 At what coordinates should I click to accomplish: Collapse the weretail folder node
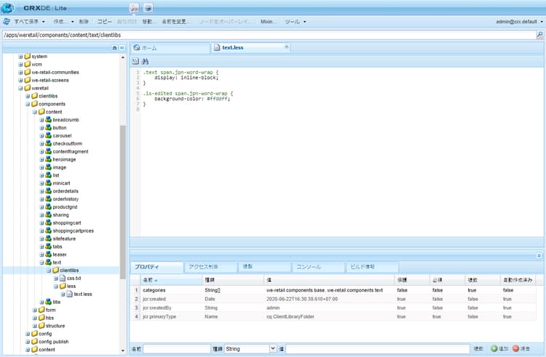[20, 88]
